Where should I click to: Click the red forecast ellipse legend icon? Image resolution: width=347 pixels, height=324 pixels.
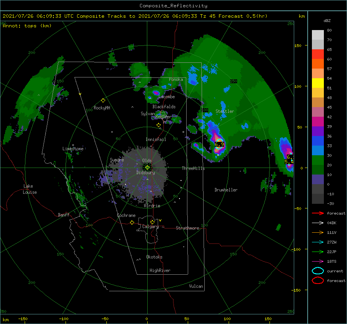tap(318, 280)
